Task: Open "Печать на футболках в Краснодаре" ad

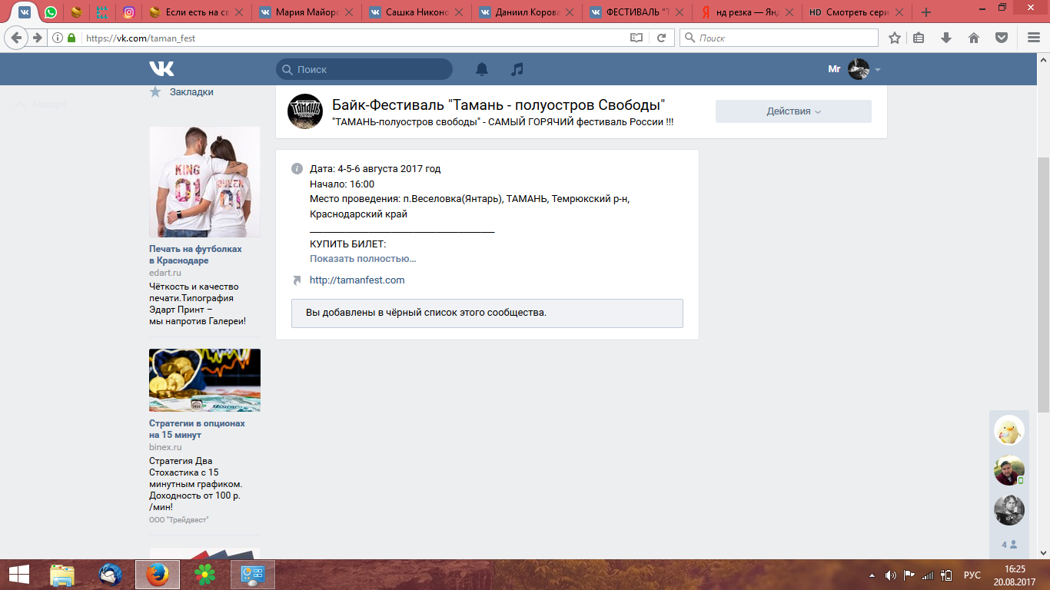Action: [x=195, y=254]
